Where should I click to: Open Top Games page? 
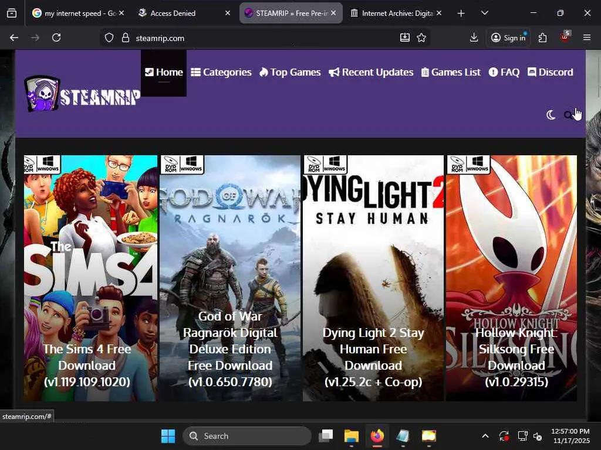[290, 72]
